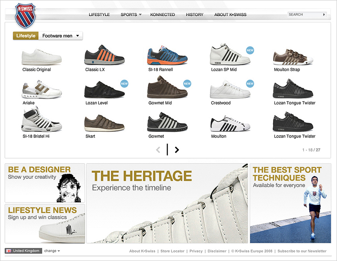
Task: Open the SI-18 Bristel Hi shoe image
Action: click(x=41, y=119)
